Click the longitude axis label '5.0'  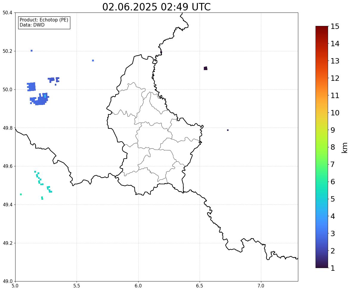tap(15, 286)
